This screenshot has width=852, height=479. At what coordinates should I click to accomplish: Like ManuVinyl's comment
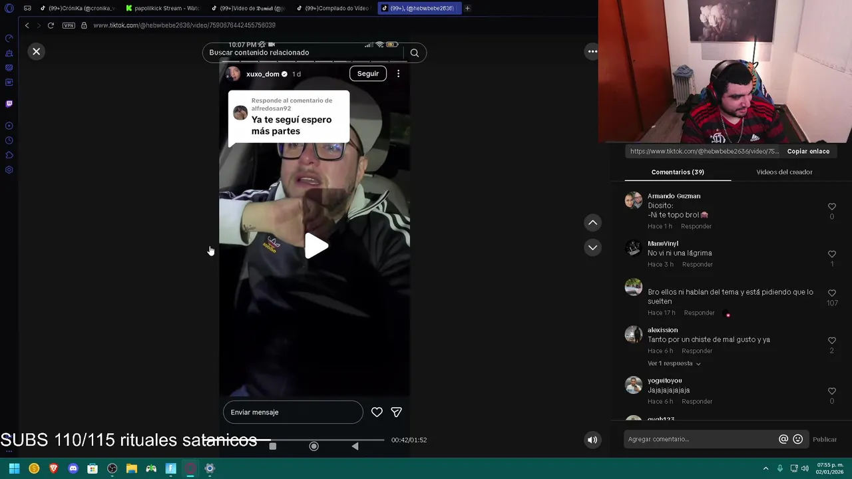[831, 254]
